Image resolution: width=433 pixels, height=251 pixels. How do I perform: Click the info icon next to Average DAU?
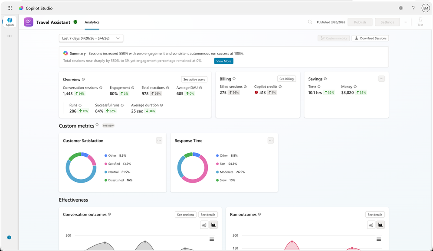200,87
